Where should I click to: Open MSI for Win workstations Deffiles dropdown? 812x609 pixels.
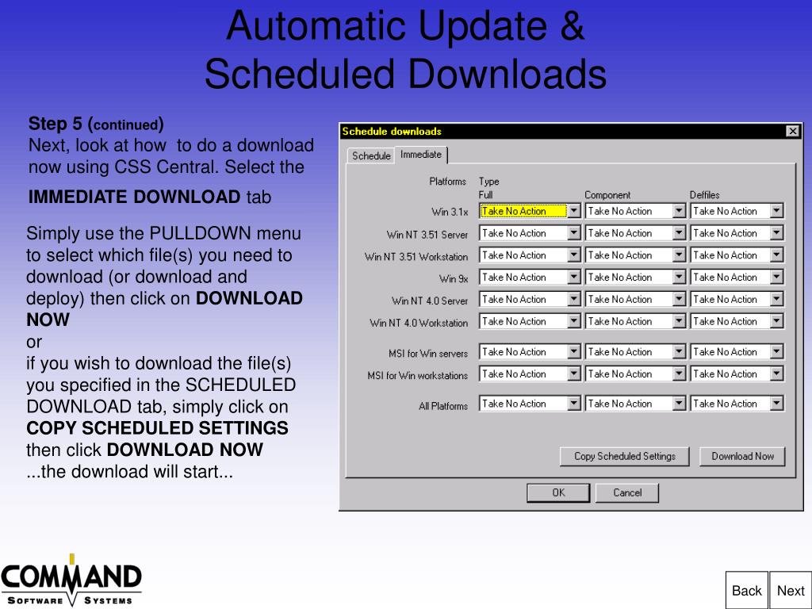pos(737,374)
